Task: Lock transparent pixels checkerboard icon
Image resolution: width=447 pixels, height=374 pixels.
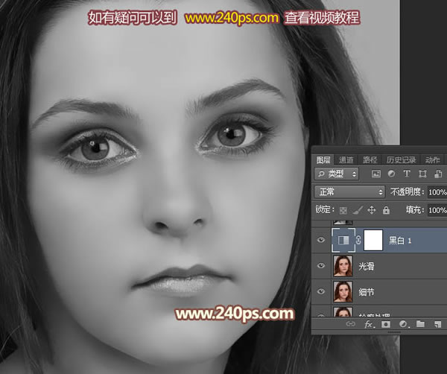Action: (343, 210)
